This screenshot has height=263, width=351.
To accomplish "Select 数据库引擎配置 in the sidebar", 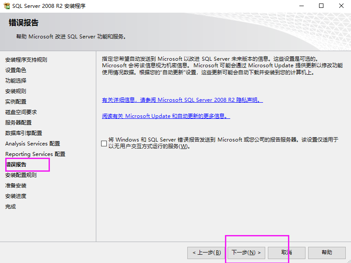I will click(23, 133).
